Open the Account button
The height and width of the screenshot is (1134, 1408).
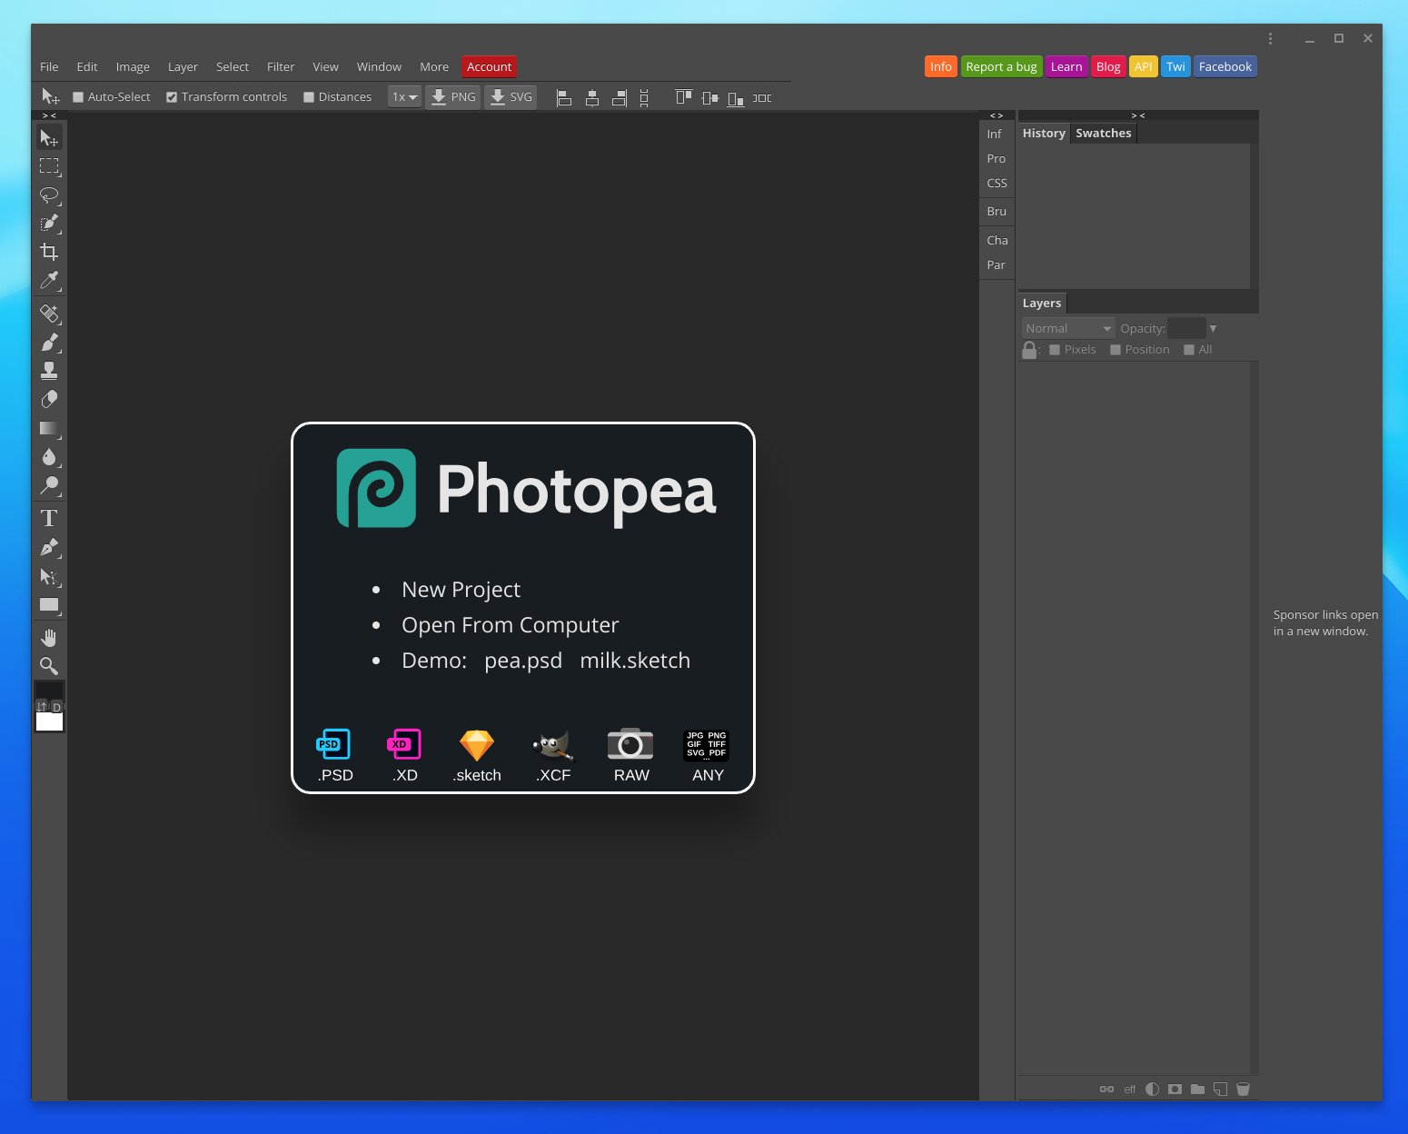point(489,66)
